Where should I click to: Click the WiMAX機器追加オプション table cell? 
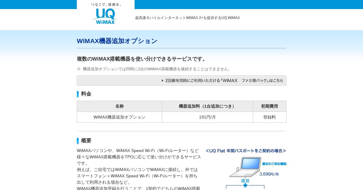click(119, 117)
